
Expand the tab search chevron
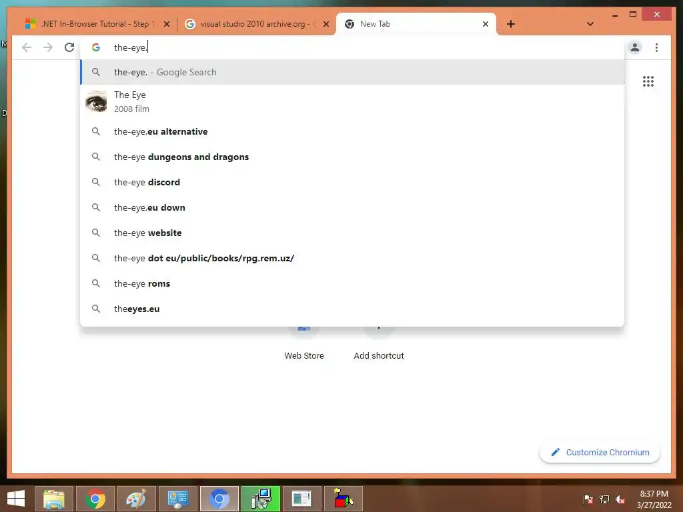(x=590, y=24)
